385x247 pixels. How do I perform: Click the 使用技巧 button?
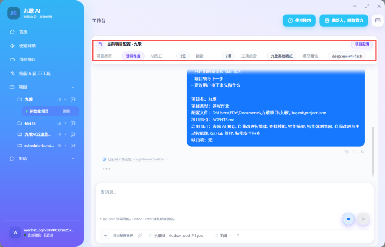coord(299,21)
